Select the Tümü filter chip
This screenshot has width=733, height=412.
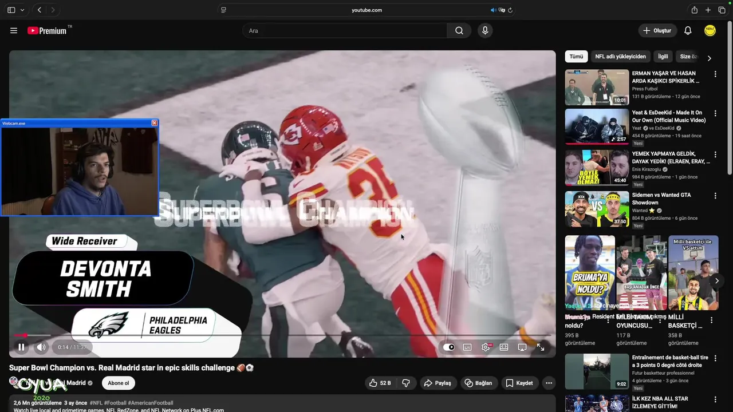point(576,56)
